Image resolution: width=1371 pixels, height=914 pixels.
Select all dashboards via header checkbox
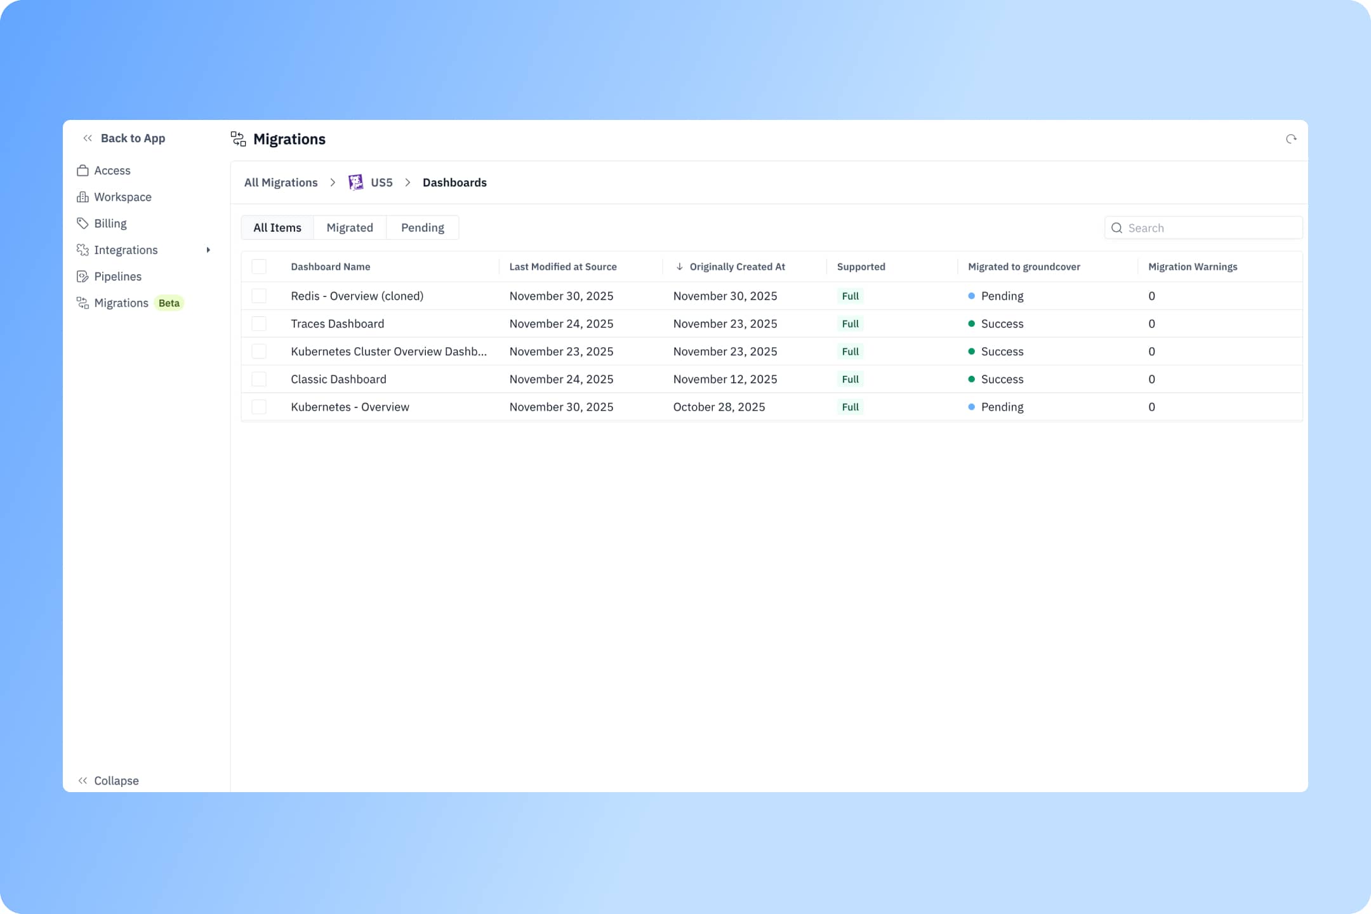click(x=259, y=267)
